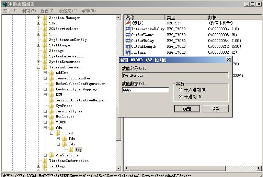Click the ConnectionHandler folder icon
Image resolution: width=263 pixels, height=177 pixels.
pos(51,78)
